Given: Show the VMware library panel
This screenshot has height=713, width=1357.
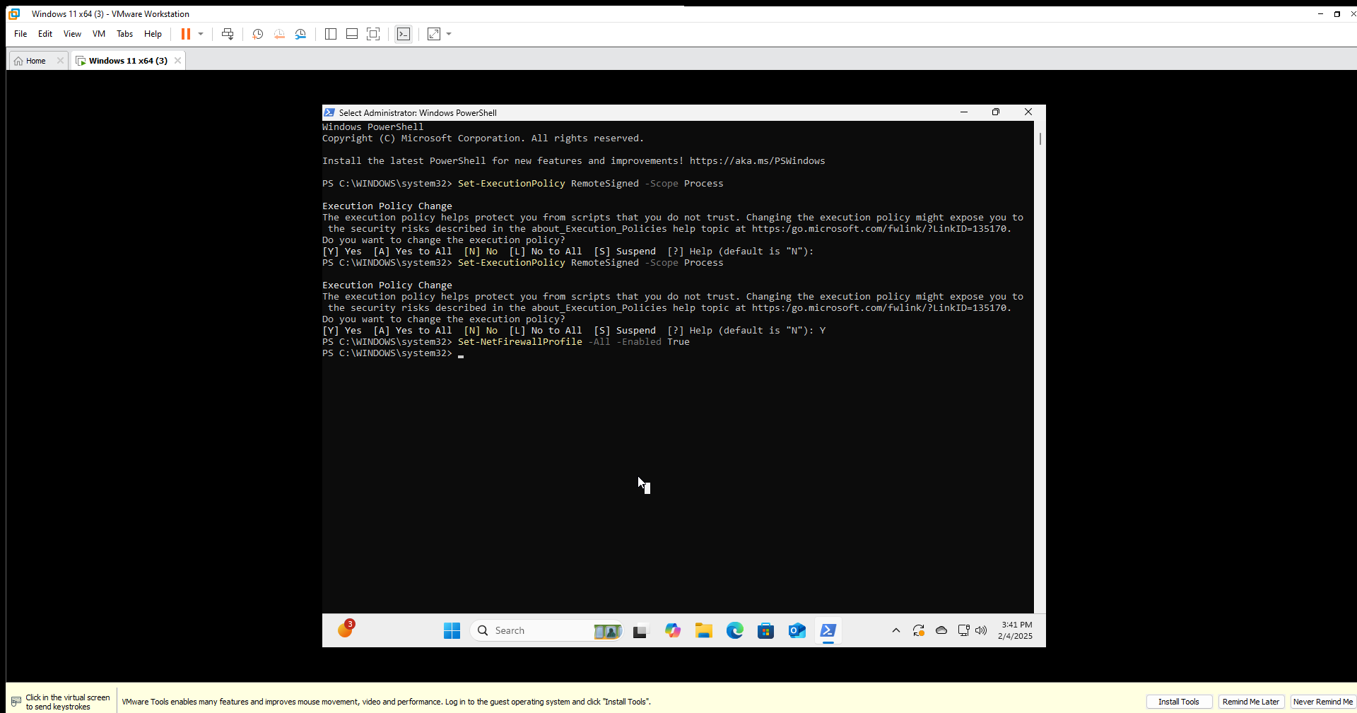Looking at the screenshot, I should pos(330,33).
